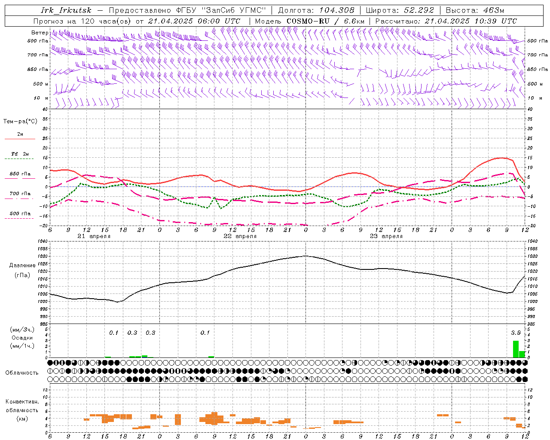Click red solid line sample under "2м" legend
550x440 pixels.
click(20, 139)
